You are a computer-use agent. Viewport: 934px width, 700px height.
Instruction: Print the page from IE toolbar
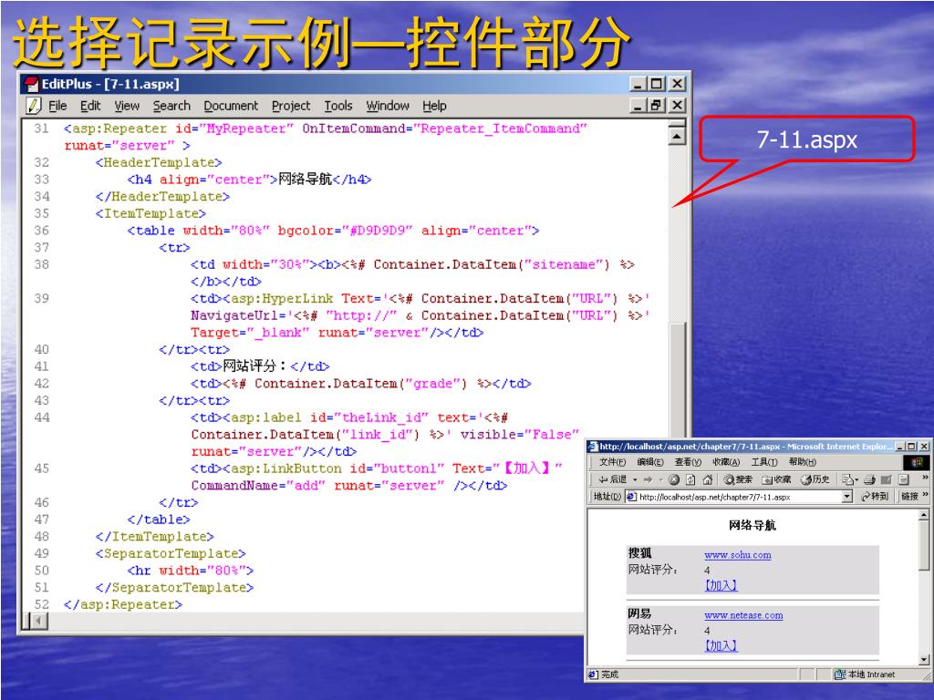coord(869,479)
